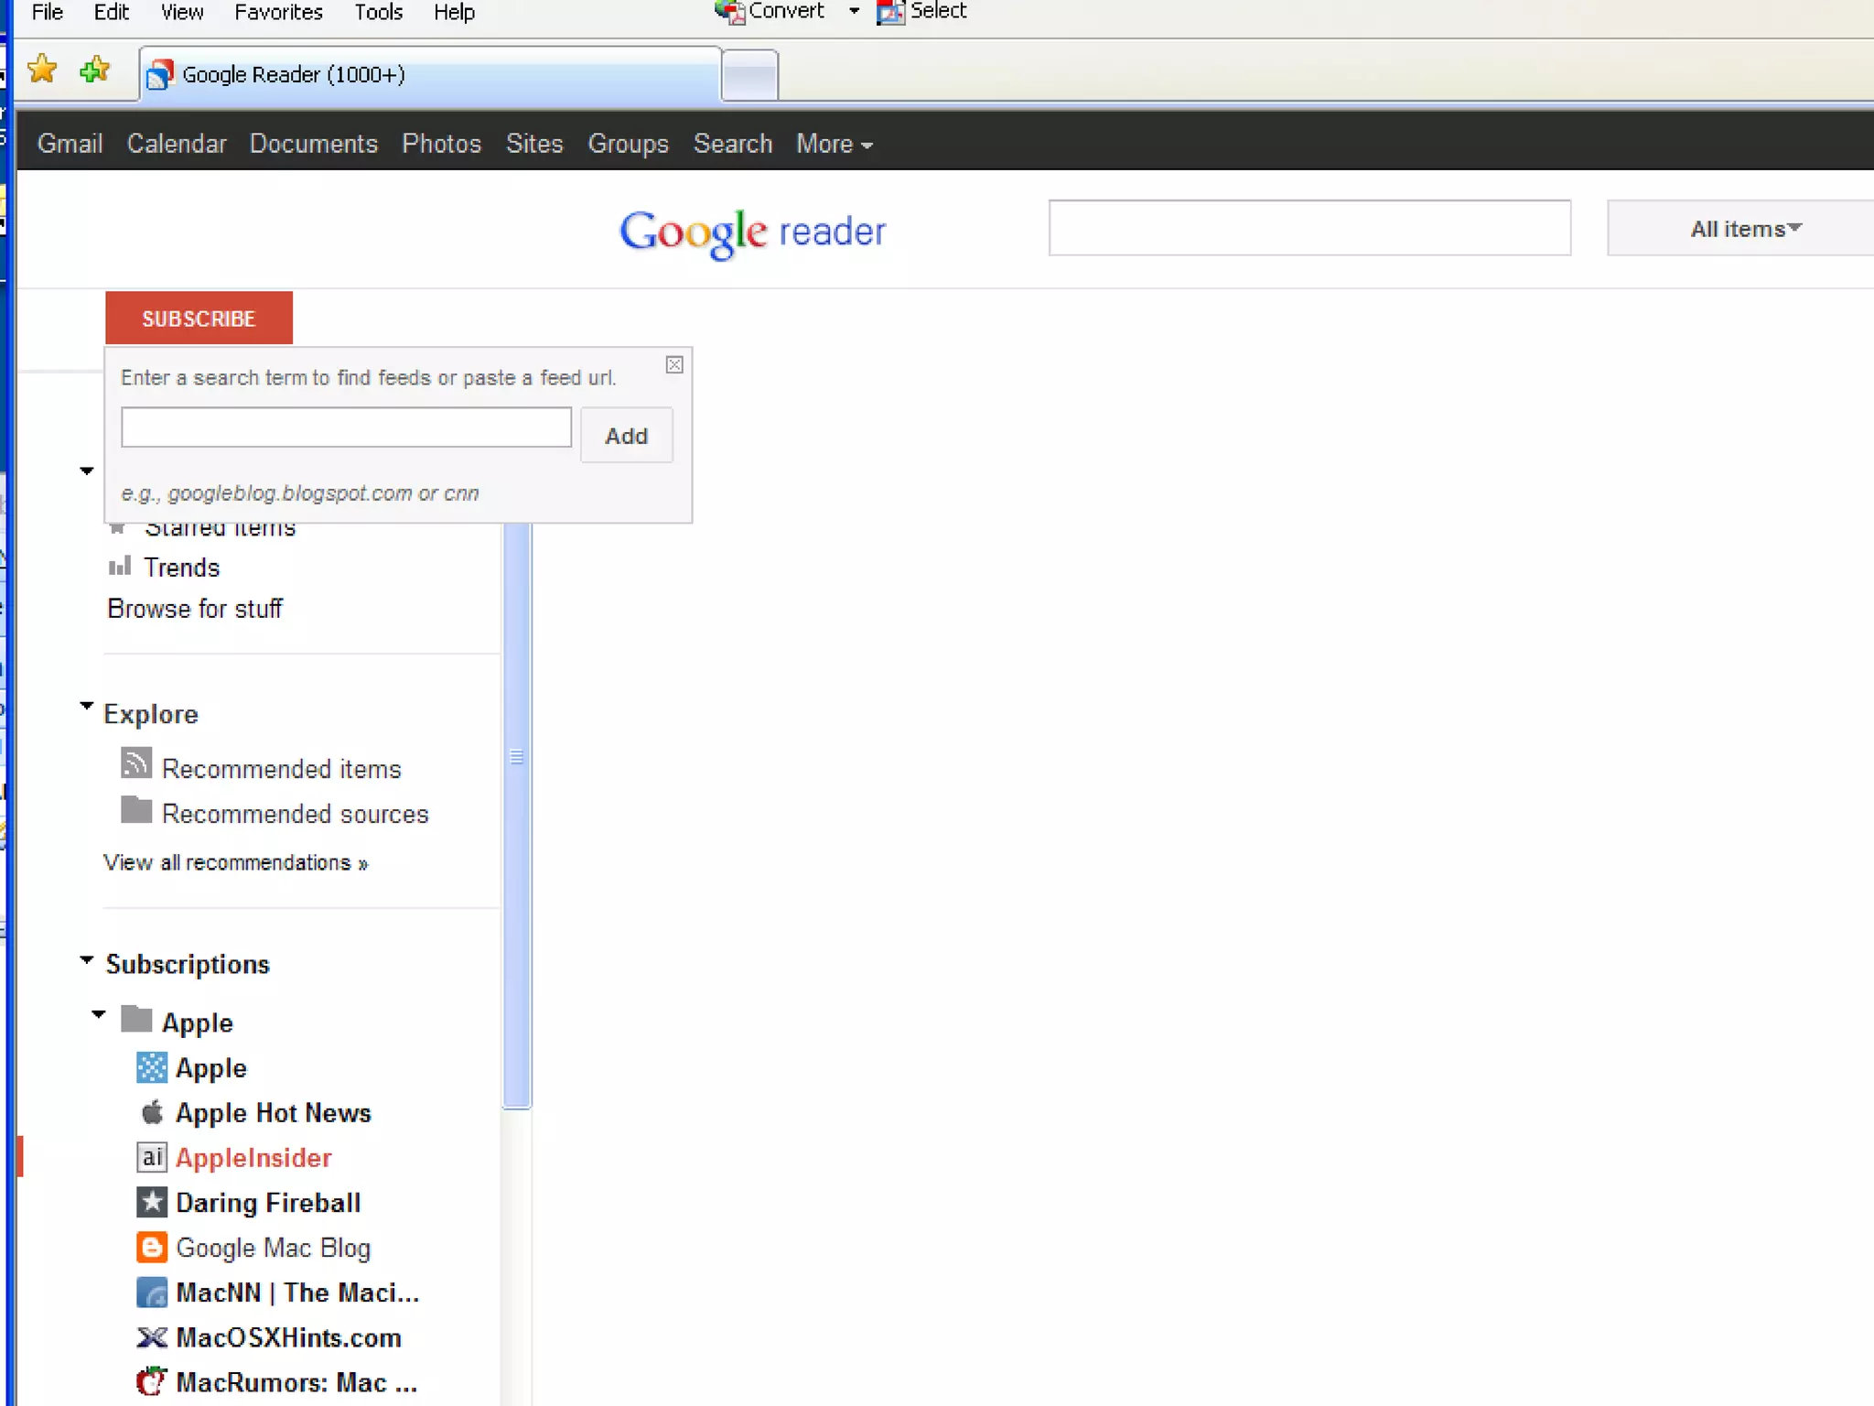This screenshot has width=1874, height=1406.
Task: Collapse the Apple folder
Action: (x=99, y=1015)
